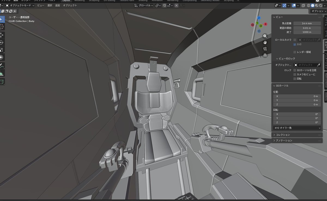Switch to solid shading mode

(313, 5)
